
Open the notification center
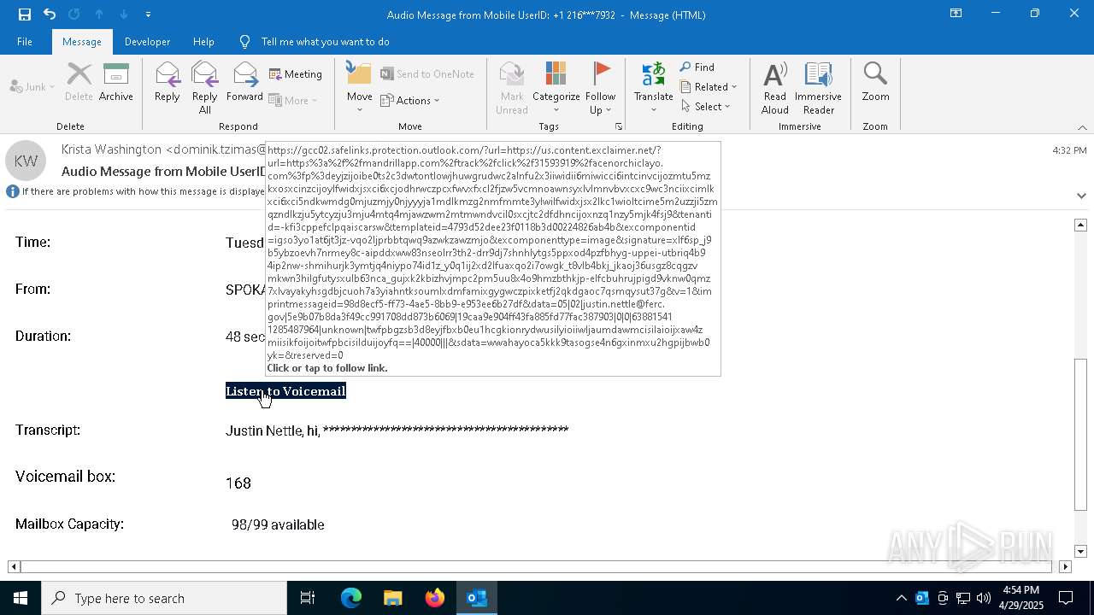click(x=1067, y=598)
